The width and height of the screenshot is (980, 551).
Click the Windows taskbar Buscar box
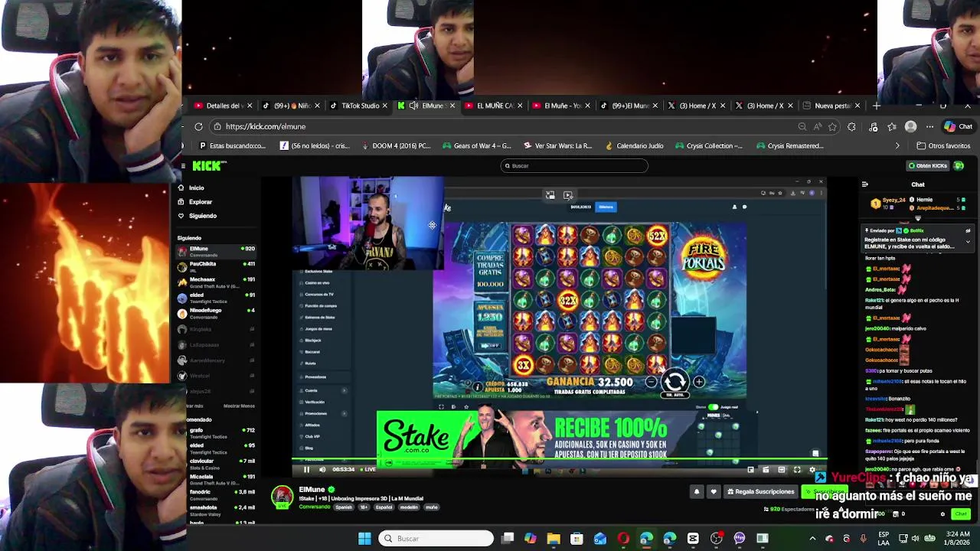[436, 539]
